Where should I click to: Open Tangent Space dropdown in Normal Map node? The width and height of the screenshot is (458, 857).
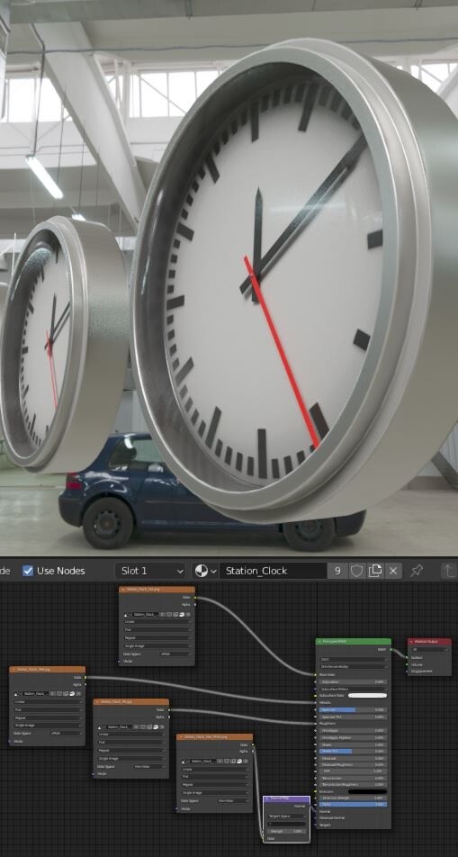pos(287,816)
